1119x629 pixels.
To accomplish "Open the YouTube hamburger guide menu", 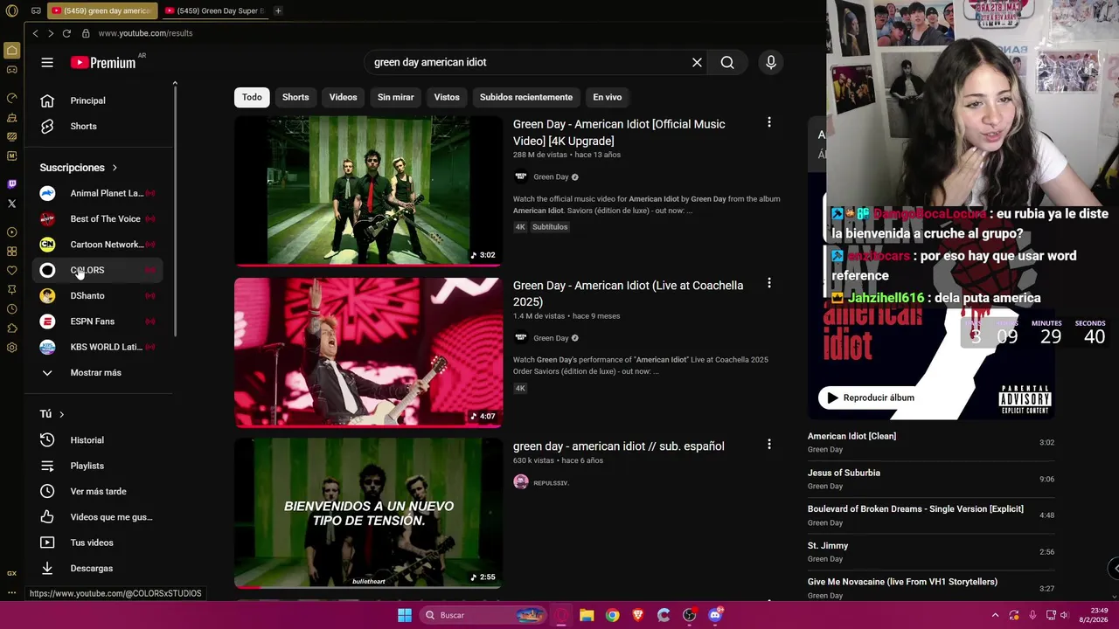I will (47, 62).
